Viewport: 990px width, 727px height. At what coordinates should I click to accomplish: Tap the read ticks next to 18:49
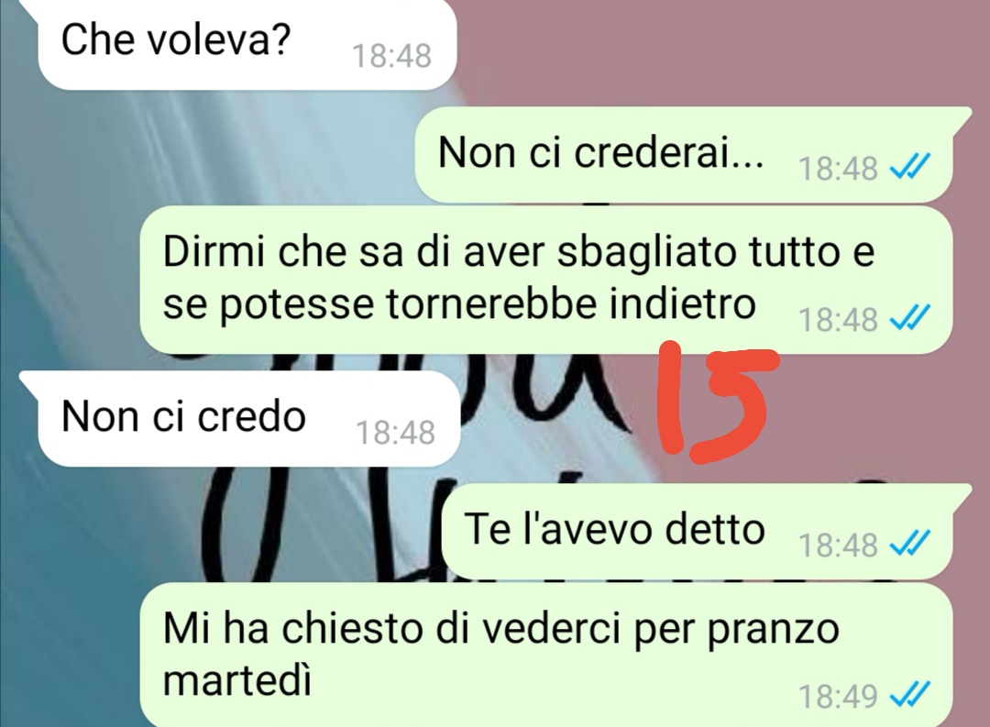pos(910,696)
